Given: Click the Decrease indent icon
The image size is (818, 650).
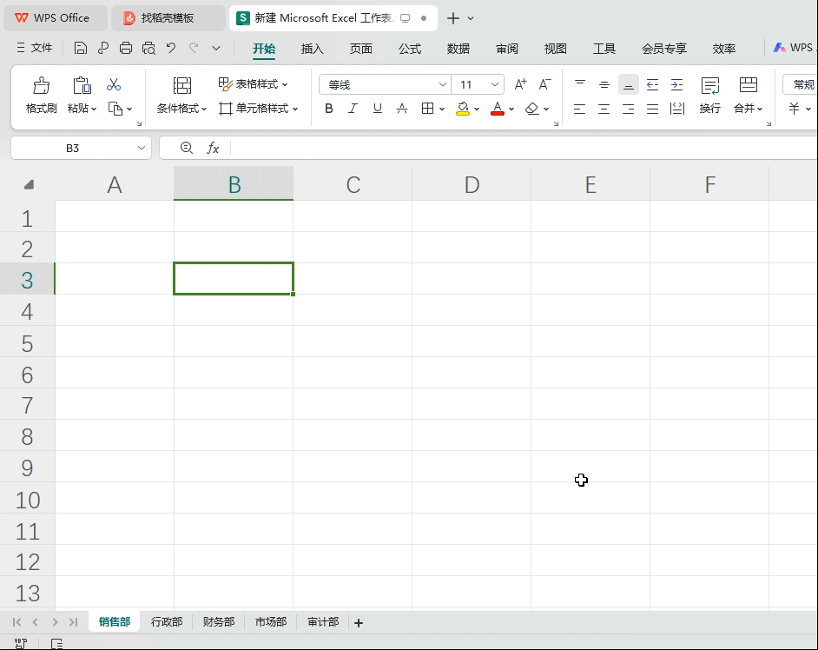Looking at the screenshot, I should pyautogui.click(x=652, y=84).
